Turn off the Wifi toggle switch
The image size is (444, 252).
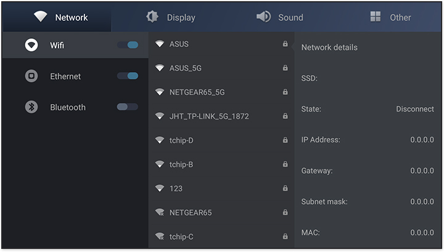coord(128,45)
